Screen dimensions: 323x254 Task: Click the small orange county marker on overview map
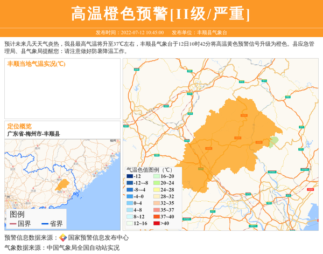pos(62,185)
